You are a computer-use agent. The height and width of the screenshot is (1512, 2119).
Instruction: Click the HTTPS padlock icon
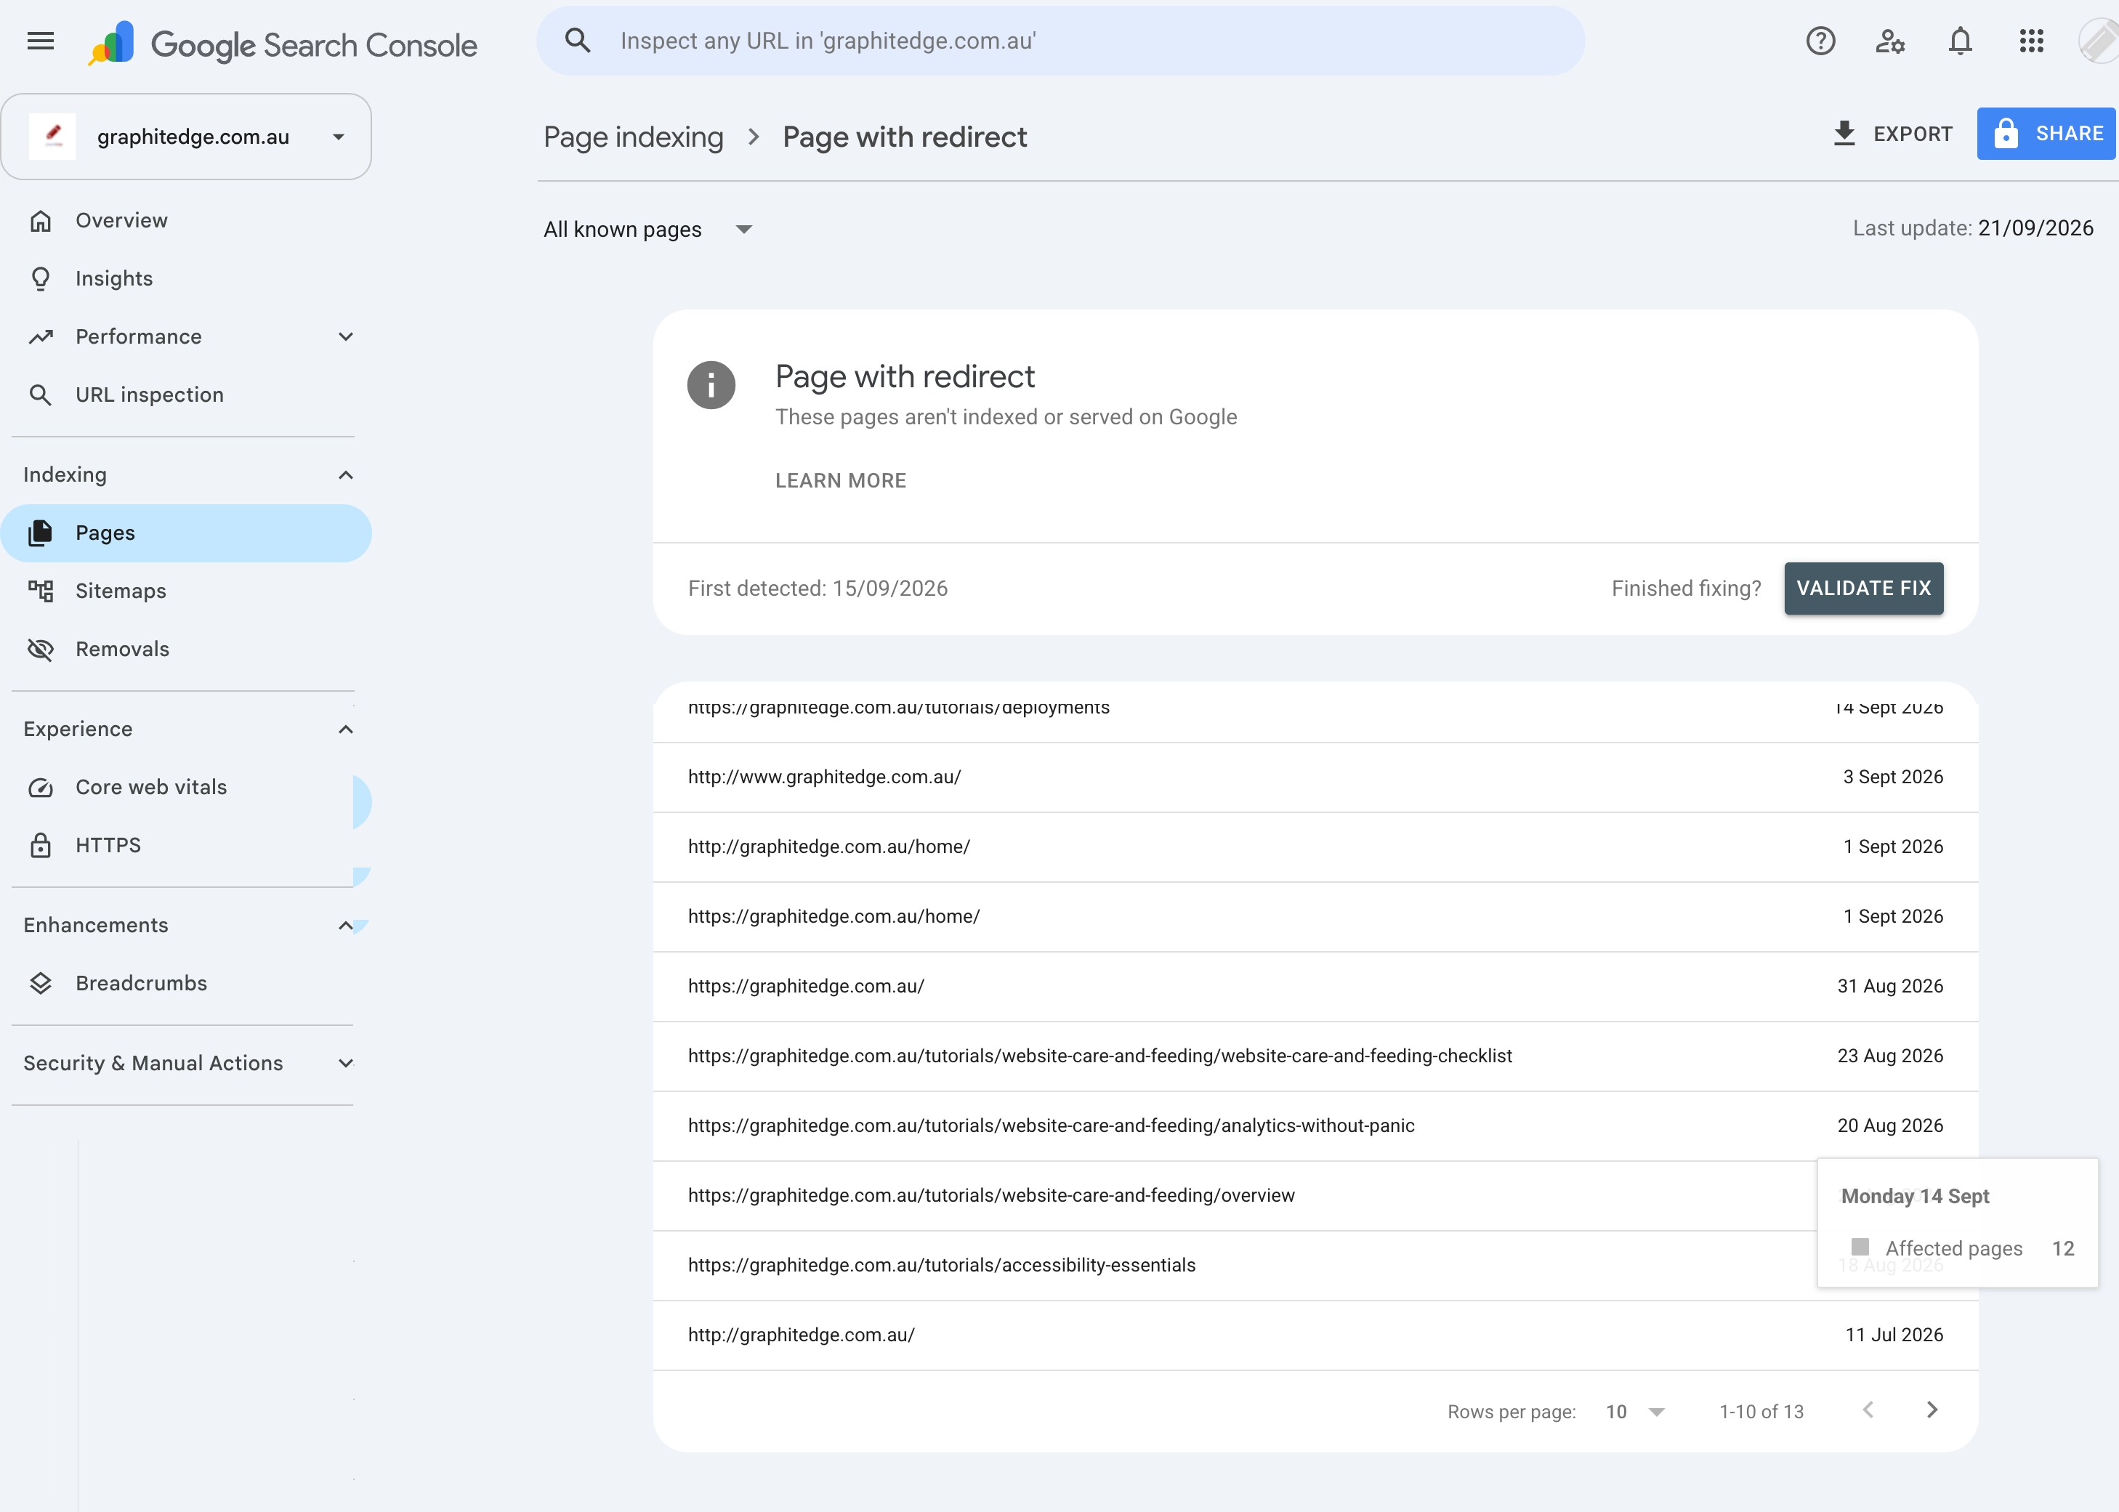(x=41, y=846)
